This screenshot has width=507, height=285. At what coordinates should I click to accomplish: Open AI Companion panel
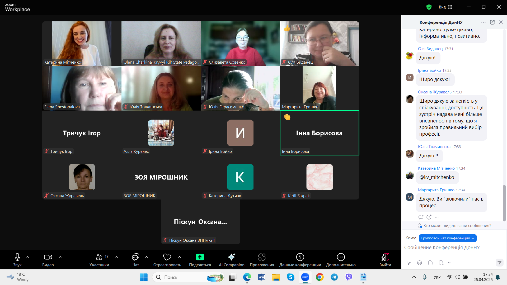(x=231, y=257)
